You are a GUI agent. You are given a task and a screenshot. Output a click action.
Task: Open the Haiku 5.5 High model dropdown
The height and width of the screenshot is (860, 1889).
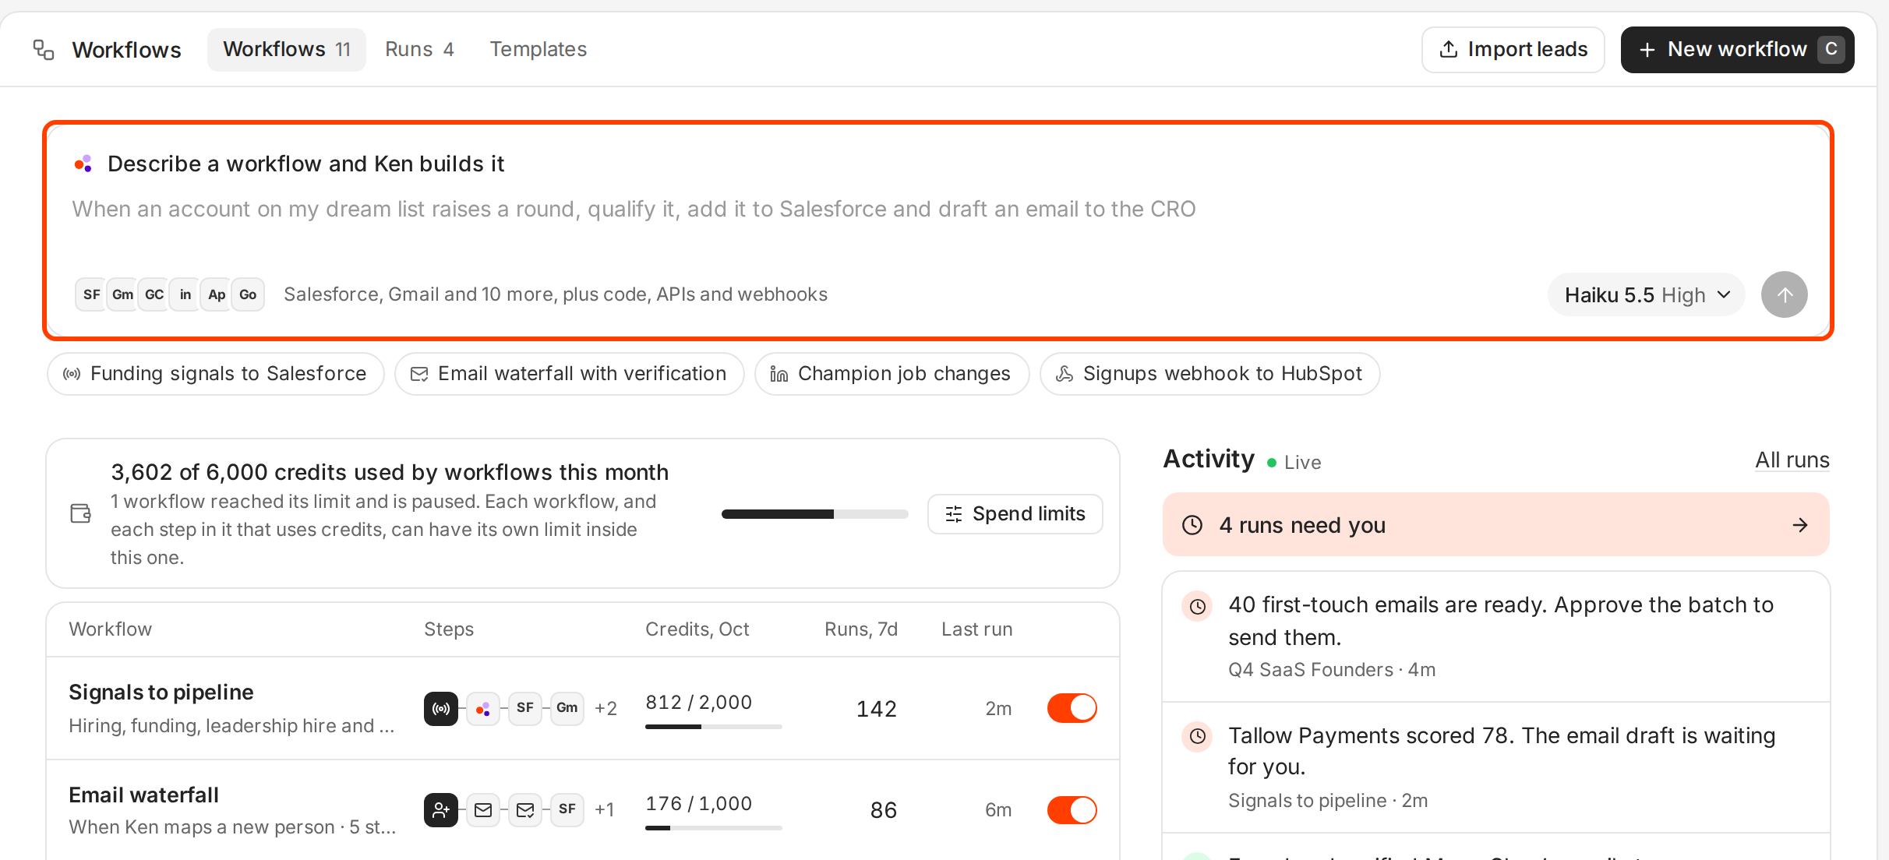pyautogui.click(x=1646, y=294)
